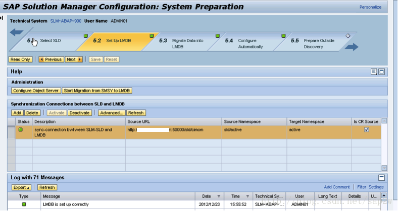Click the Source Namespace column header
Viewport: 398px width, 211px height.
[x=255, y=122]
